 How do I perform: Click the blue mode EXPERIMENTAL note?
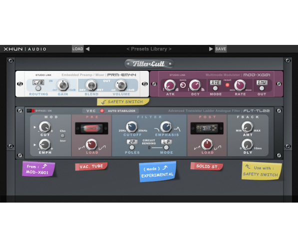pyautogui.click(x=158, y=172)
